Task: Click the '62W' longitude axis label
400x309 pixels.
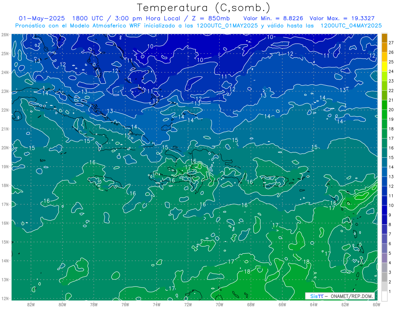Action: (x=345, y=304)
